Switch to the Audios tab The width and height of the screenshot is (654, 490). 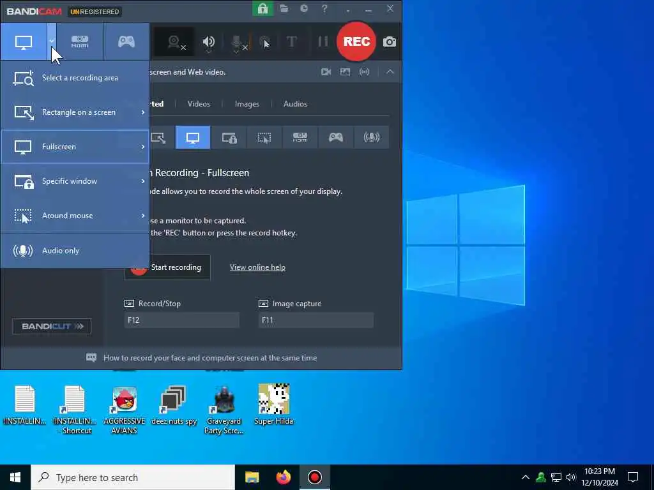point(295,104)
